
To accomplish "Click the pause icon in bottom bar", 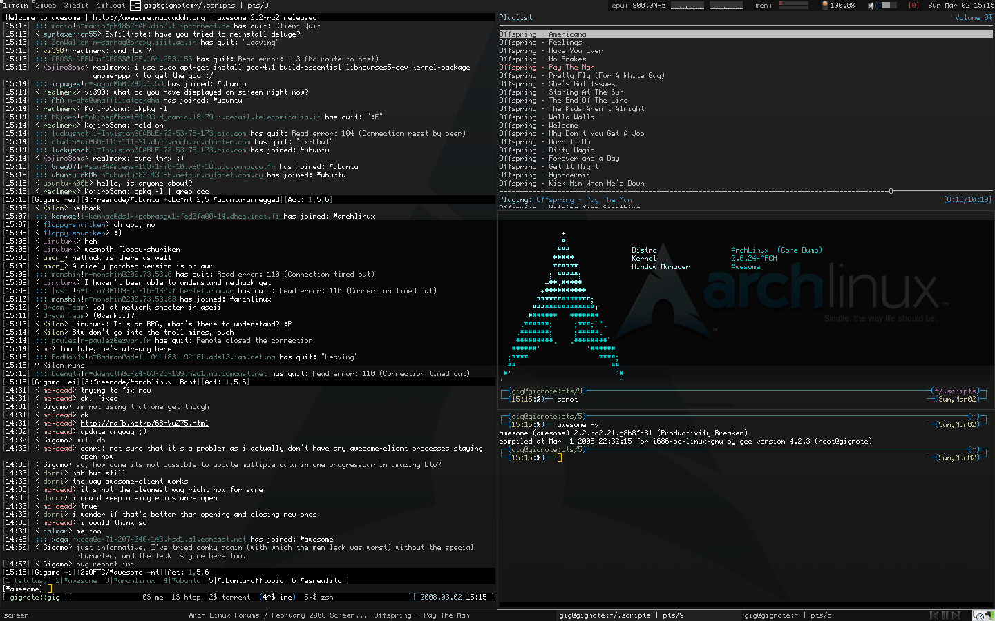I will click(x=946, y=615).
